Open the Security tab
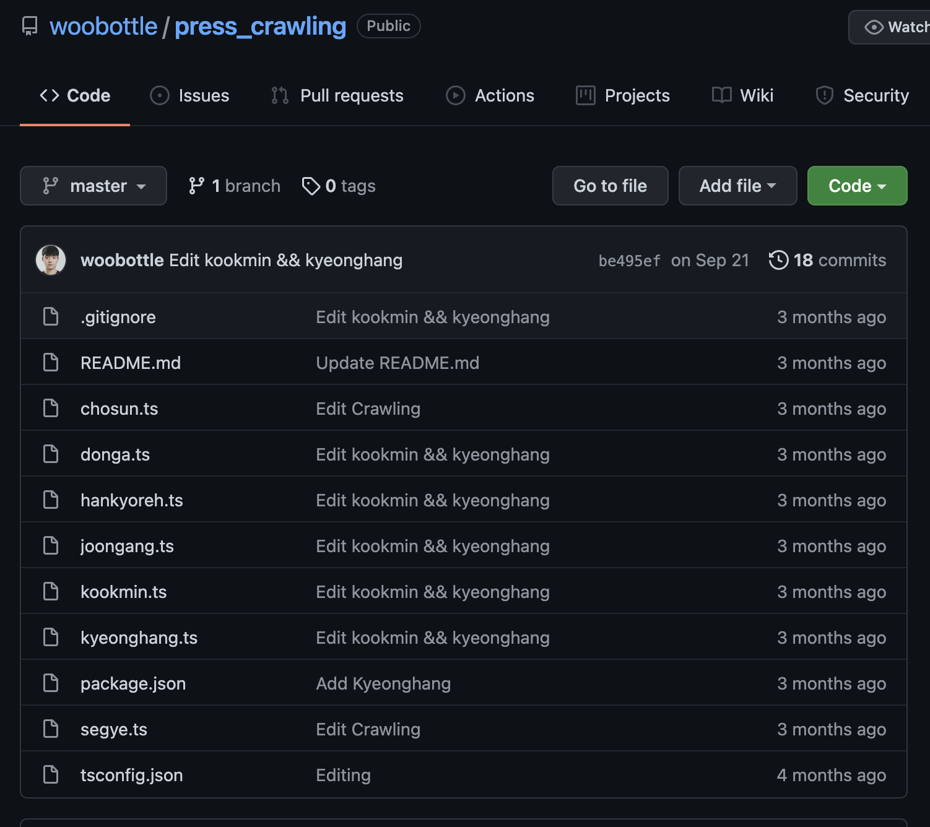The image size is (930, 827). point(862,95)
